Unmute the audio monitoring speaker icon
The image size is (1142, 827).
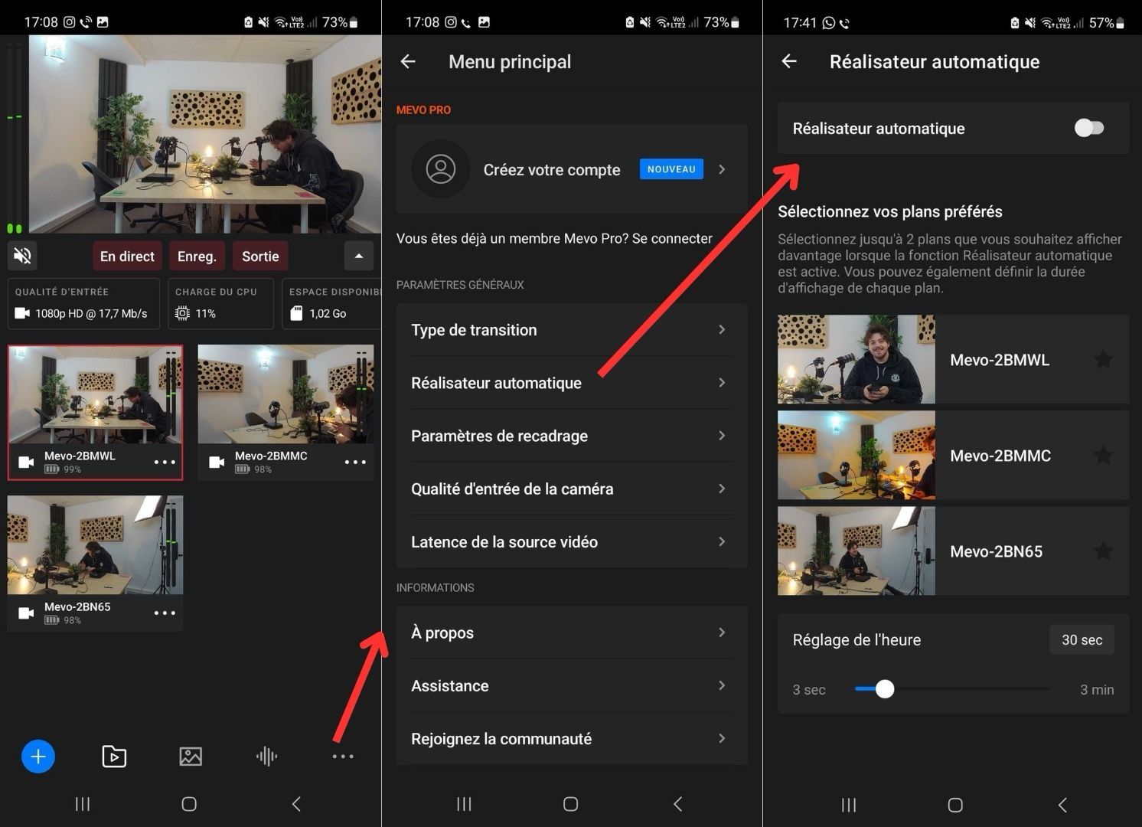(x=21, y=255)
